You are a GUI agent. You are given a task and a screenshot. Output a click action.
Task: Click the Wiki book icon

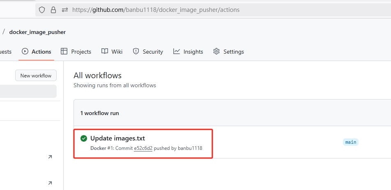[x=105, y=51]
